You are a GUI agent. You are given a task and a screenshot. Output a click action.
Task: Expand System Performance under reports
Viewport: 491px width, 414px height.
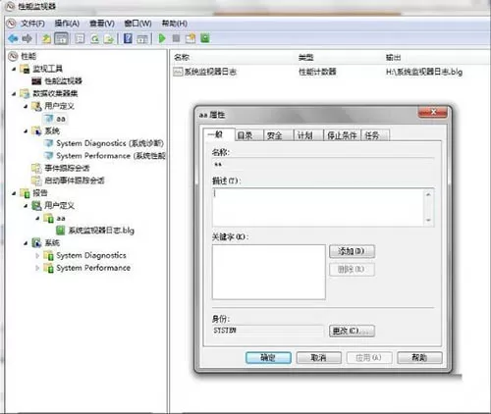click(x=37, y=268)
